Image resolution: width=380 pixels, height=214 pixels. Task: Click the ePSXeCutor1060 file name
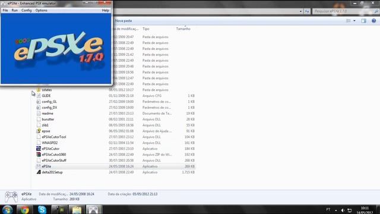[x=54, y=155]
